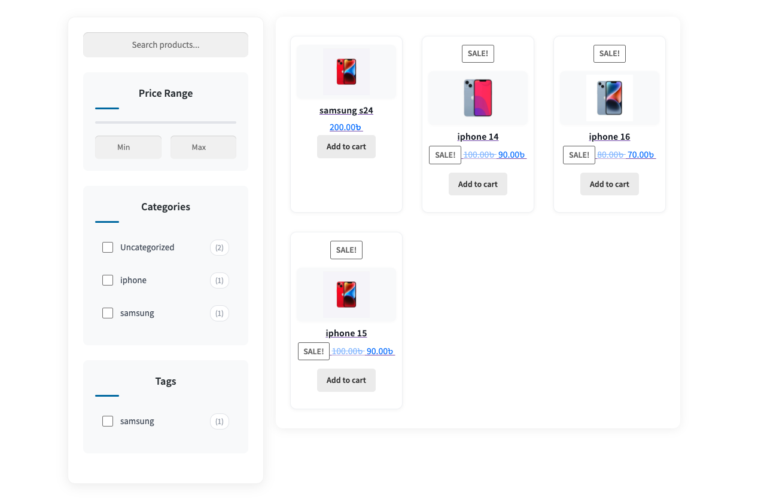The width and height of the screenshot is (761, 503).
Task: Click the SALE! badge above iphone 16 image
Action: point(610,54)
